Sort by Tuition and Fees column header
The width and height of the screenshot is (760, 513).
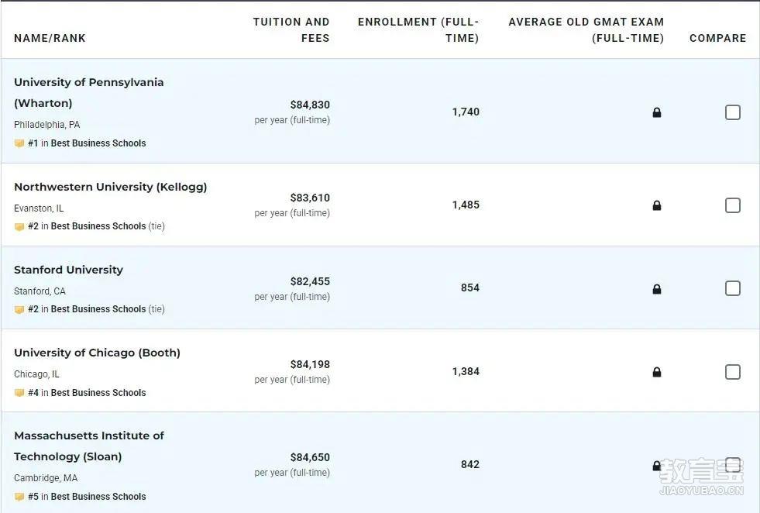tap(291, 30)
